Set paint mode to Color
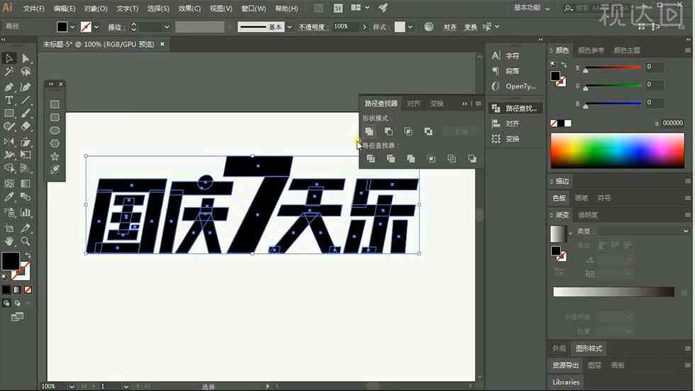 tap(6, 290)
